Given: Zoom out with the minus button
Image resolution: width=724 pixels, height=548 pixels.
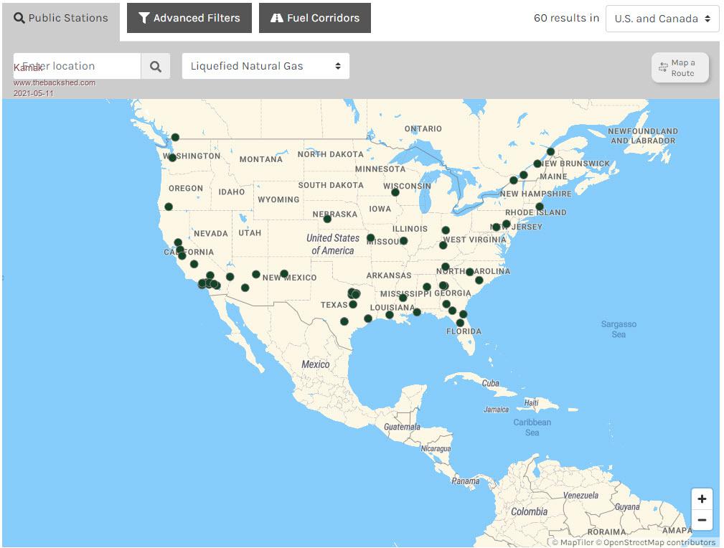Looking at the screenshot, I should [702, 520].
